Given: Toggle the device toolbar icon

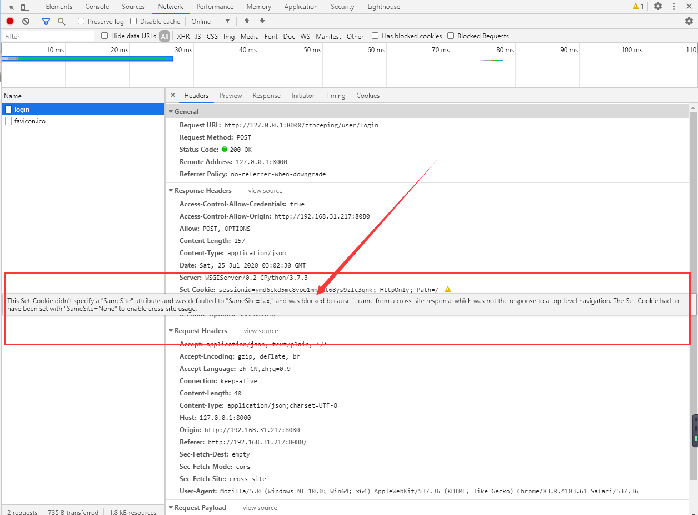Looking at the screenshot, I should tap(25, 7).
